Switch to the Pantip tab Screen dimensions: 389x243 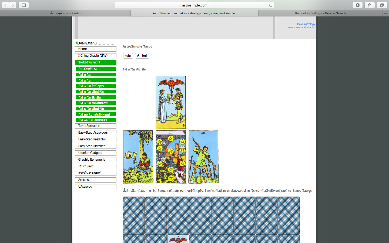point(65,13)
